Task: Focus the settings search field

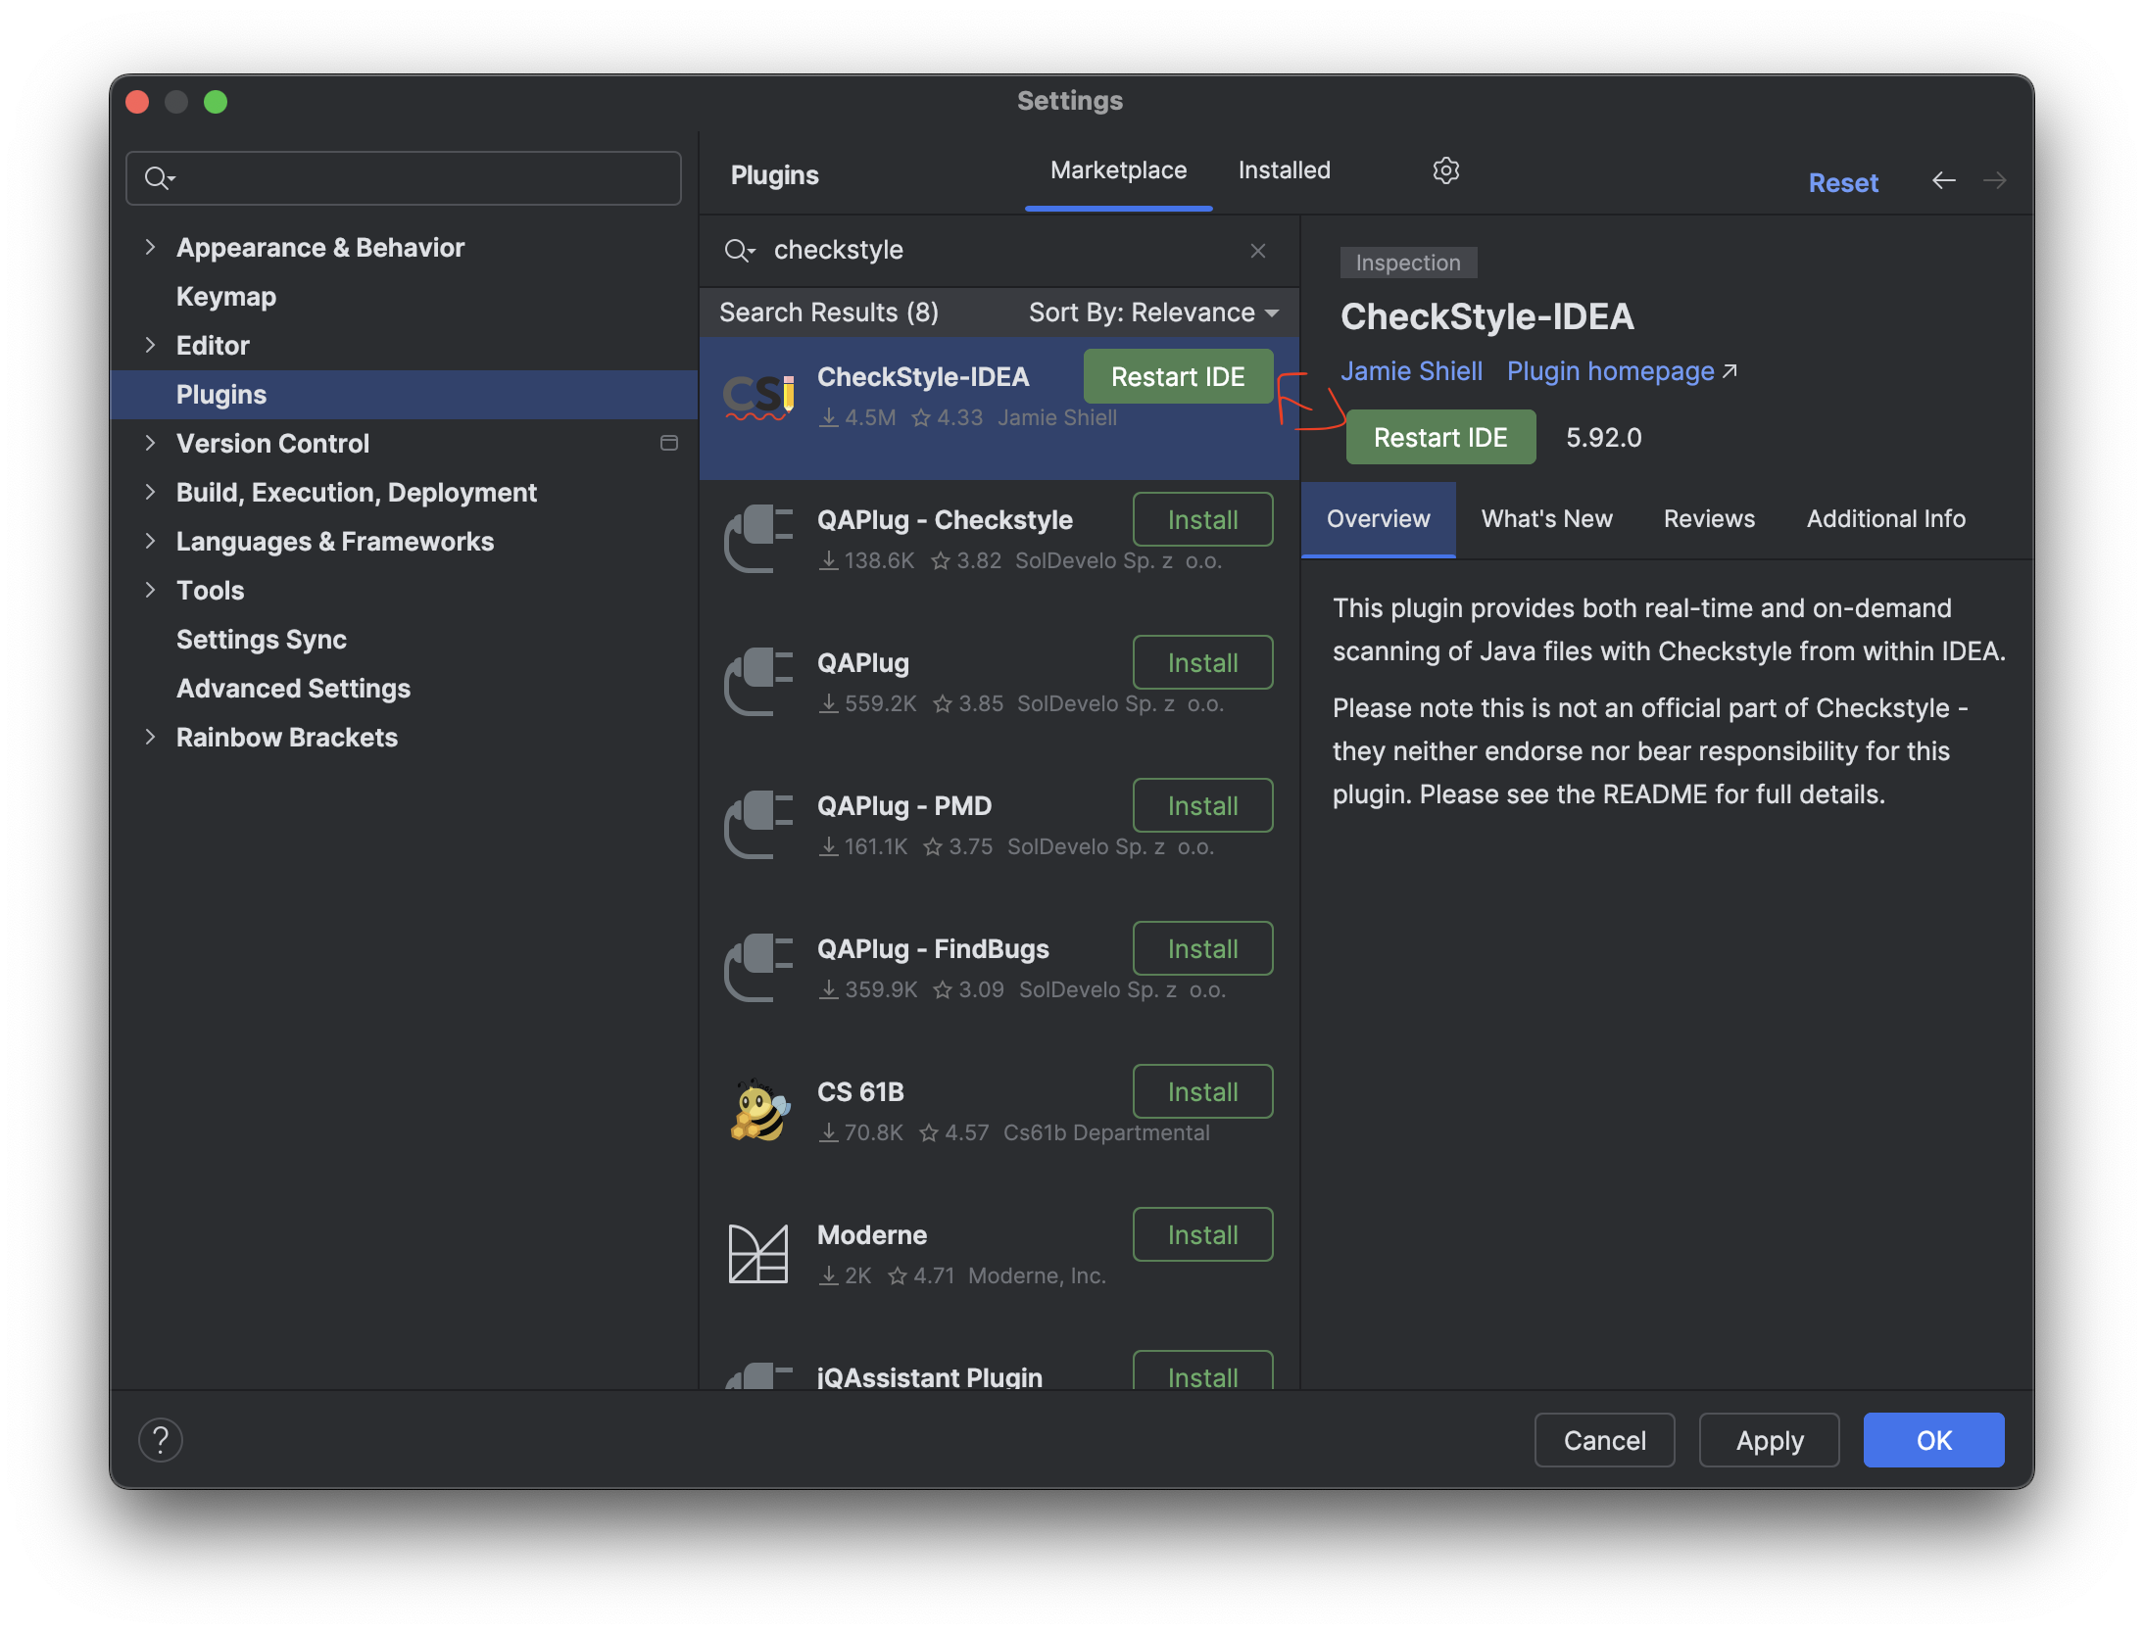Action: [404, 178]
